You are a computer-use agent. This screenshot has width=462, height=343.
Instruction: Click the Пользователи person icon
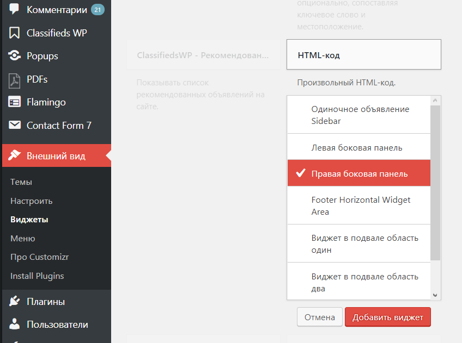coord(14,324)
